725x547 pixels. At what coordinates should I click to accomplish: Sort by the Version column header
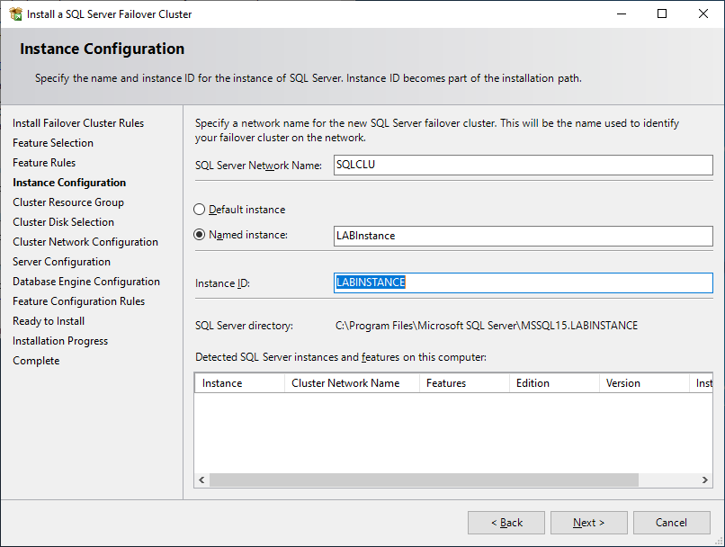[644, 383]
